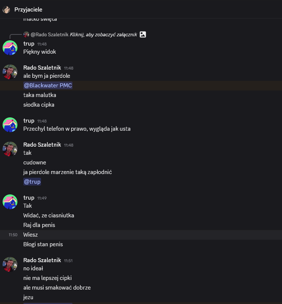The height and width of the screenshot is (304, 282).
Task: Open the attachment image icon in reply preview
Action: click(143, 34)
